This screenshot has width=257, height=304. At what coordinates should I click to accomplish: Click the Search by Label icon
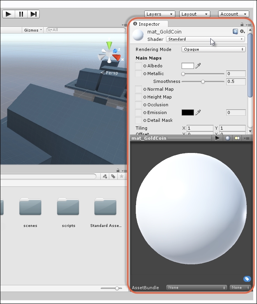[113, 176]
